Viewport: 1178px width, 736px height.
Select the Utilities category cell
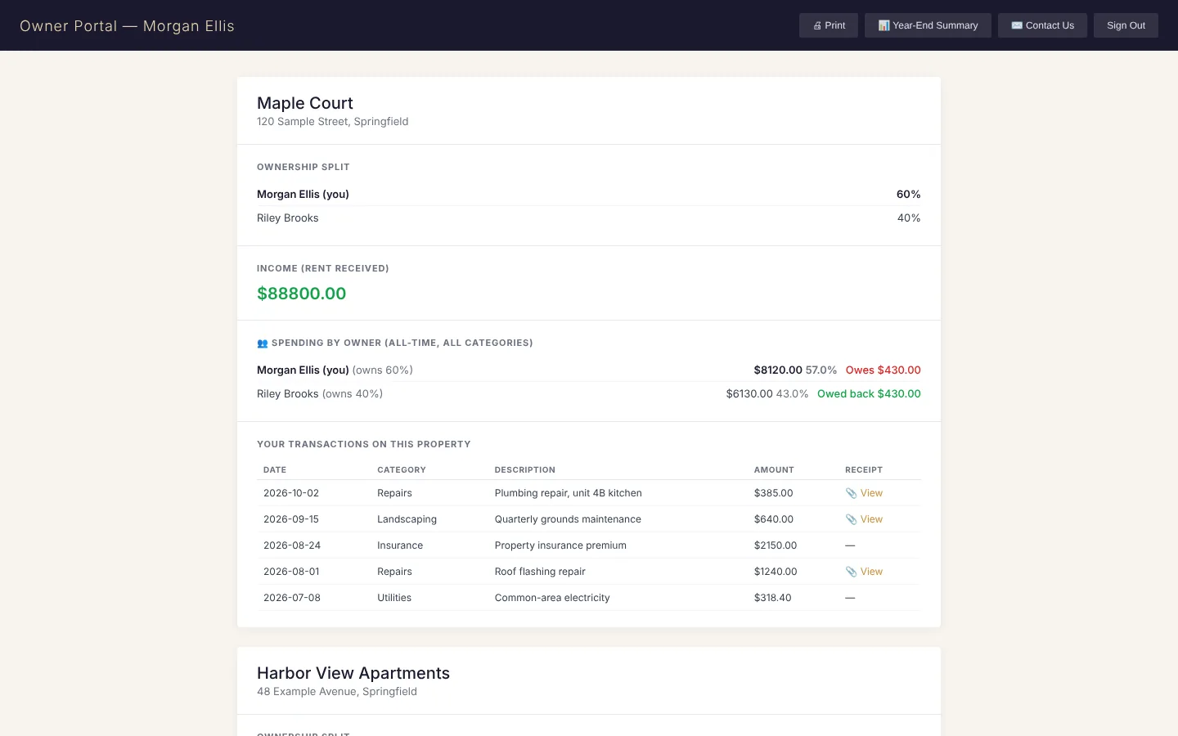click(x=394, y=598)
